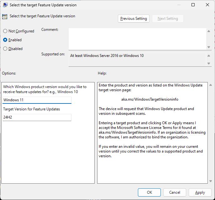Apply the policy changes
The image size is (215, 200).
[x=200, y=192]
